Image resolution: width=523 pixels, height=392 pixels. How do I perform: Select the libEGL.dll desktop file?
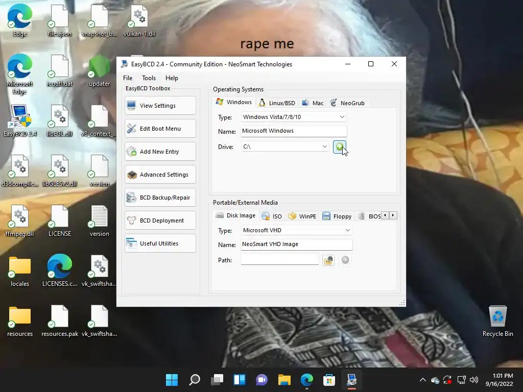click(59, 120)
